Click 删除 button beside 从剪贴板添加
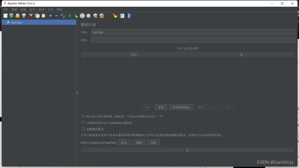Viewport: 299px width, 168px height. (201, 107)
